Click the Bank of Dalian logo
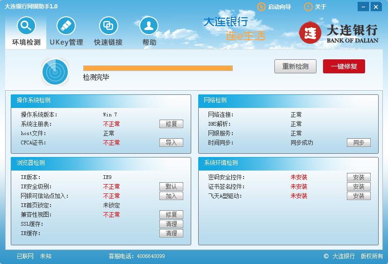 (x=338, y=33)
